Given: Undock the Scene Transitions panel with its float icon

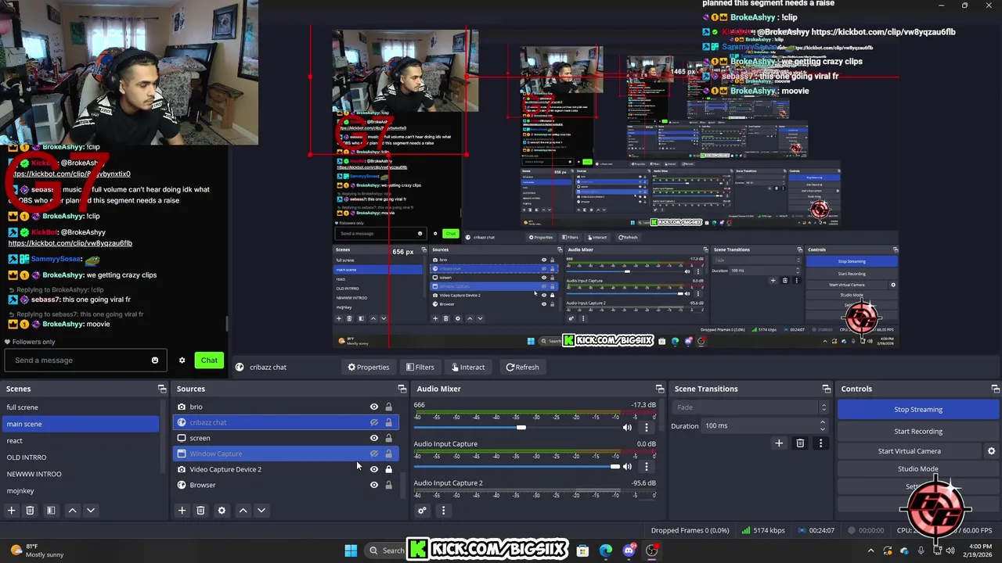Looking at the screenshot, I should 827,389.
